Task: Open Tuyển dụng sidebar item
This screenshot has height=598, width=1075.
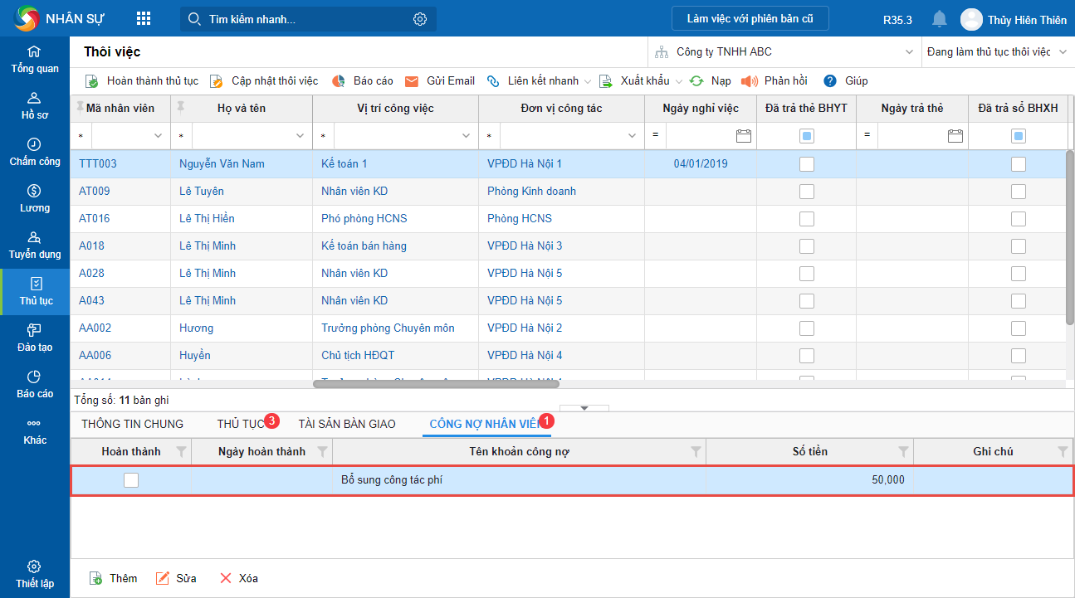Action: pos(34,245)
